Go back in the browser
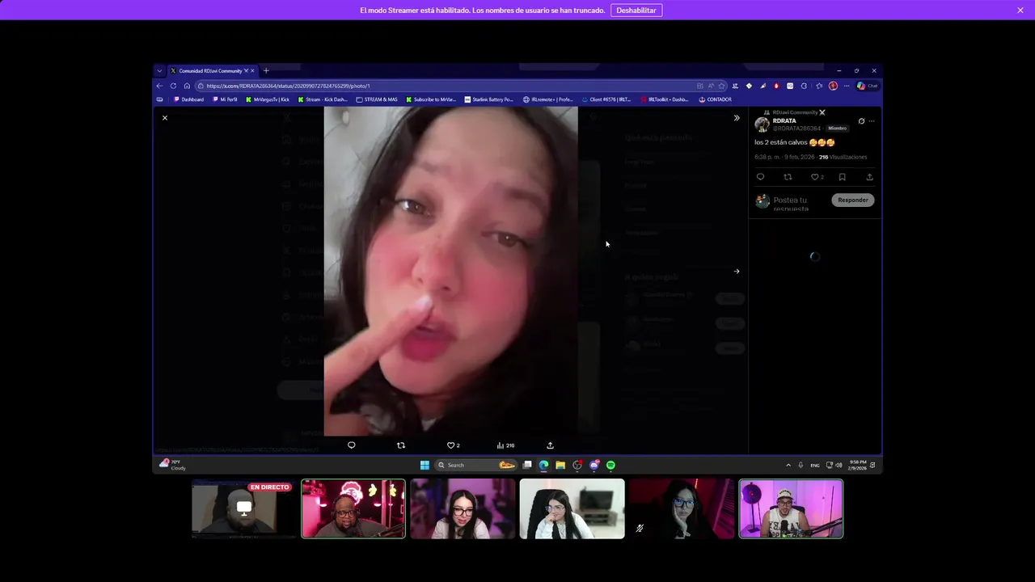The width and height of the screenshot is (1035, 582). pyautogui.click(x=159, y=86)
